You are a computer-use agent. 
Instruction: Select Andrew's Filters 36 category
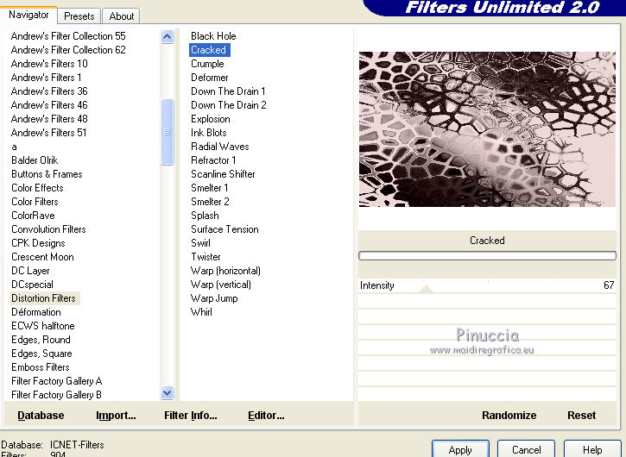tap(49, 91)
